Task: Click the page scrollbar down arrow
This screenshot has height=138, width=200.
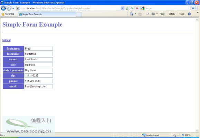Action: (197, 131)
